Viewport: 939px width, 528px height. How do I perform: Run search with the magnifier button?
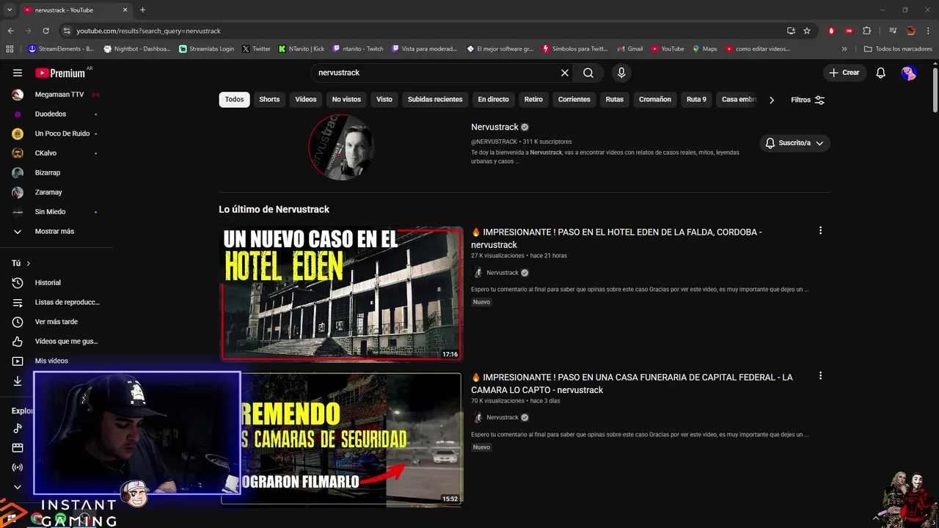(x=588, y=73)
